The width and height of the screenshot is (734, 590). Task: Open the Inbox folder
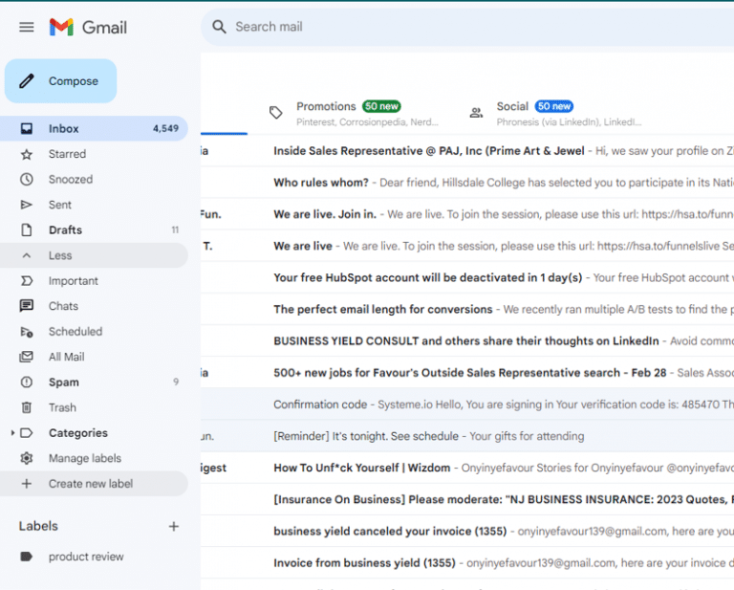click(64, 129)
